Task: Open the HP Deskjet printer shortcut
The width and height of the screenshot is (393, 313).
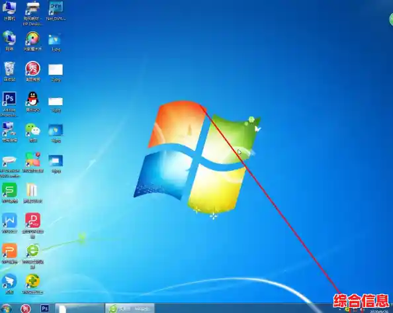Action: [x=32, y=13]
